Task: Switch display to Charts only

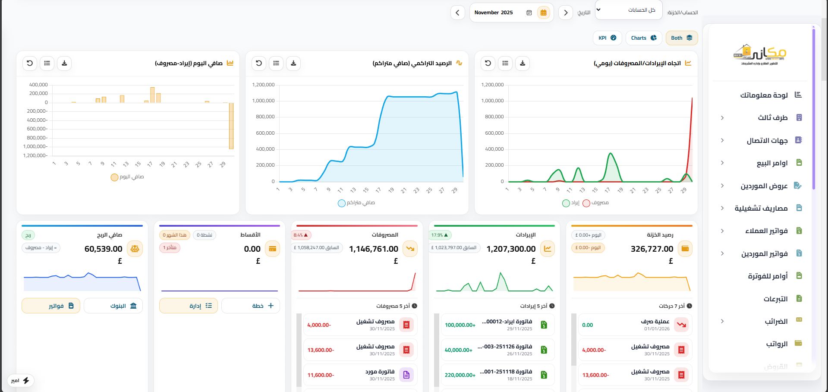Action: pyautogui.click(x=643, y=38)
